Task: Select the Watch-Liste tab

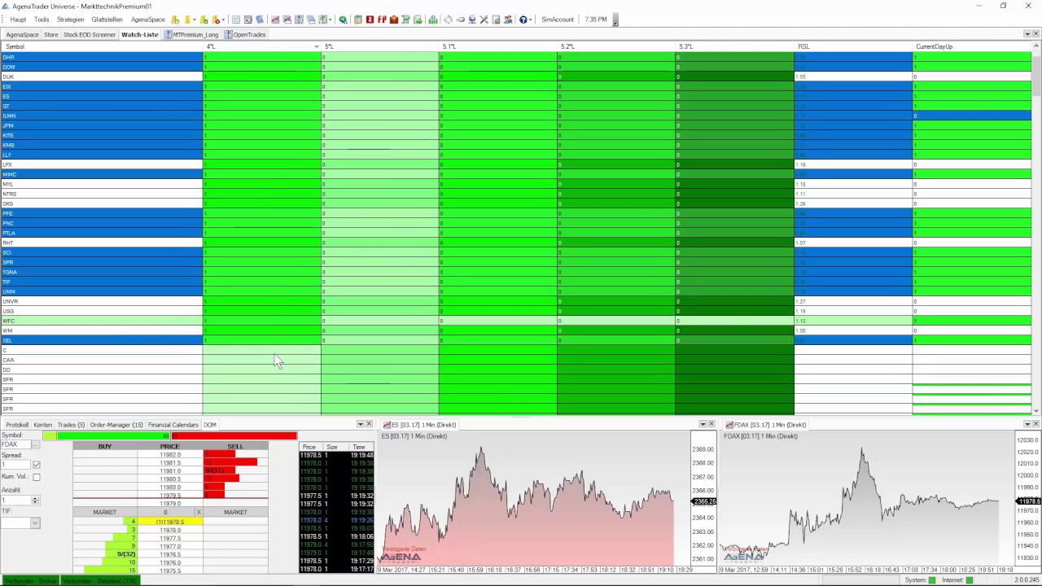Action: (x=139, y=35)
